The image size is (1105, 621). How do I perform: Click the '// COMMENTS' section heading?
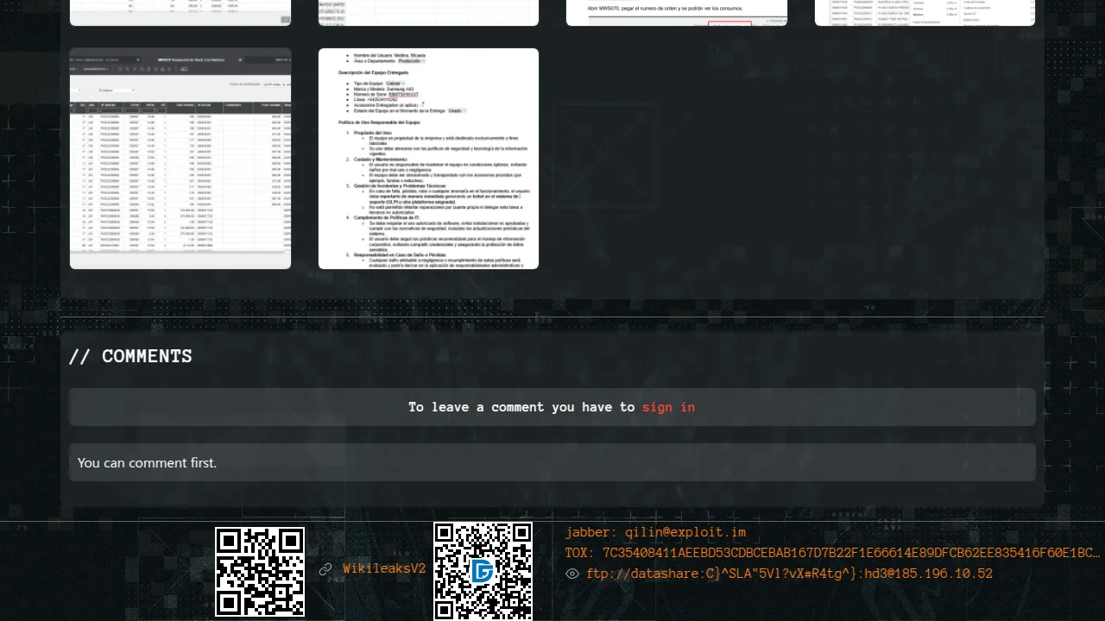[x=130, y=356]
